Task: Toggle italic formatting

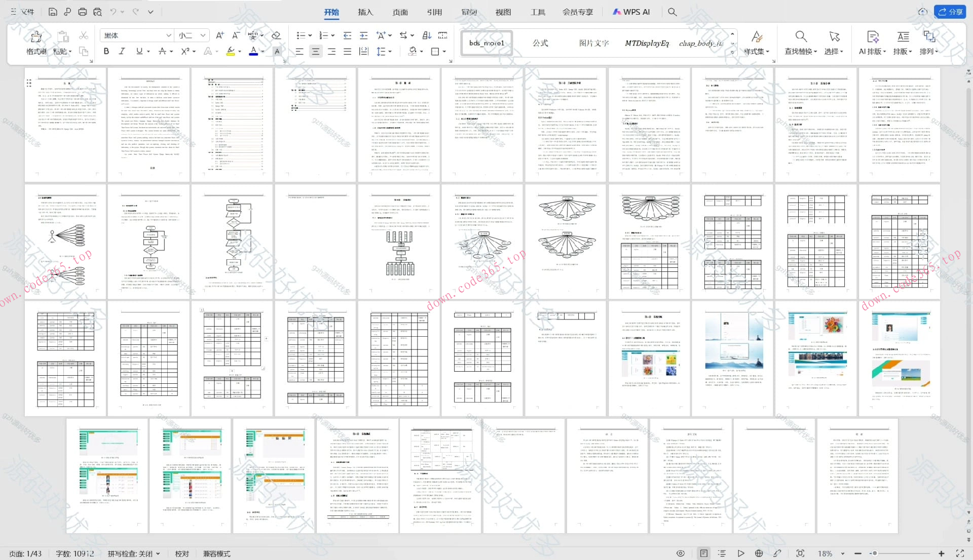Action: (x=122, y=52)
